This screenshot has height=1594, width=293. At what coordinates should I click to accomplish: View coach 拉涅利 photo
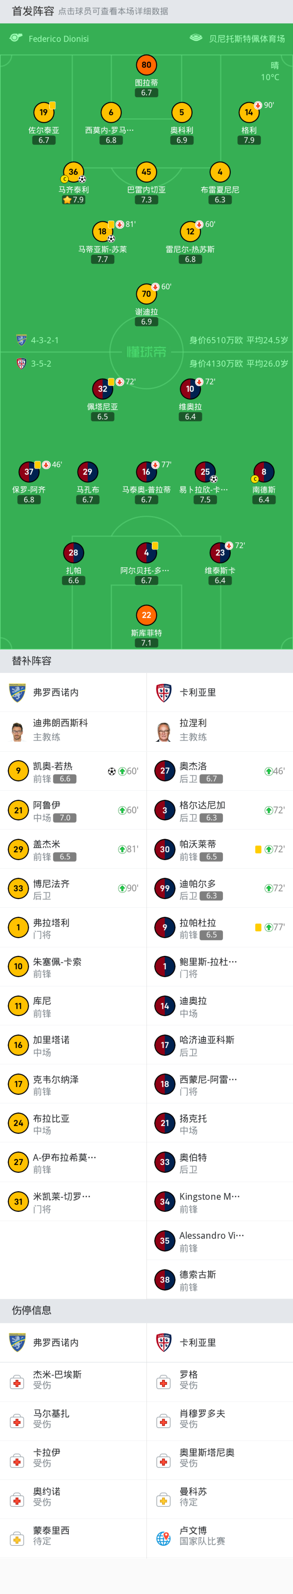(x=164, y=732)
